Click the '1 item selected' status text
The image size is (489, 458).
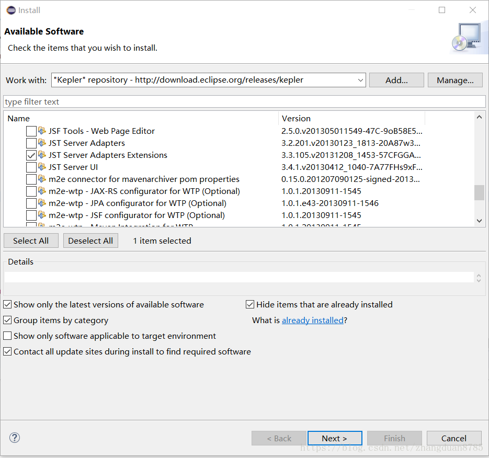click(162, 241)
